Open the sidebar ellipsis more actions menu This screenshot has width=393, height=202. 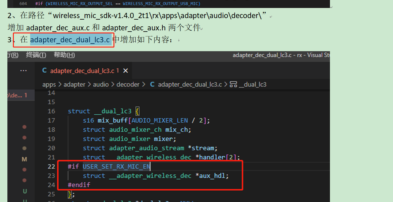click(23, 71)
